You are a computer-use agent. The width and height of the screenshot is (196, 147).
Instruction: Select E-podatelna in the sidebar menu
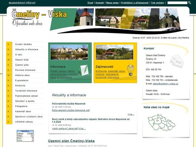(x=22, y=80)
